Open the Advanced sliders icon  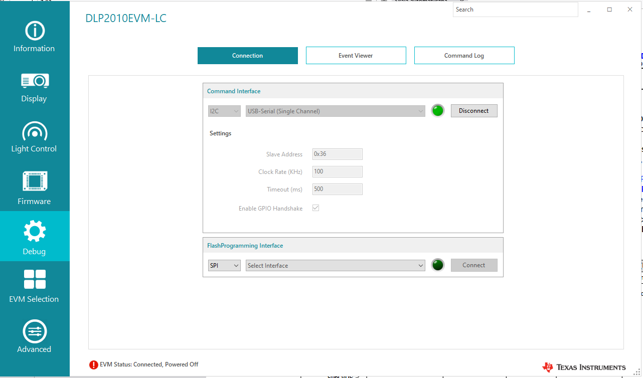35,331
